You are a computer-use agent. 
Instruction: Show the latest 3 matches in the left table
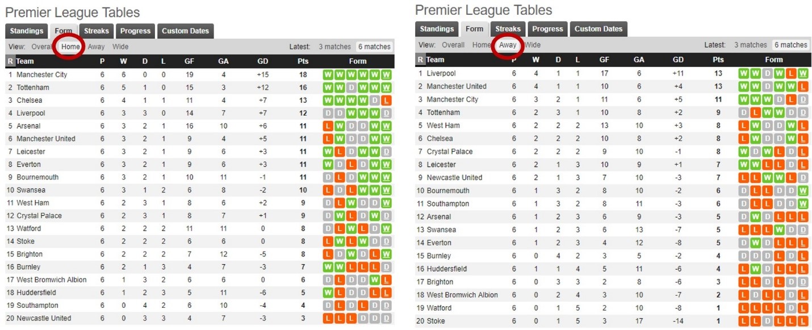[334, 47]
